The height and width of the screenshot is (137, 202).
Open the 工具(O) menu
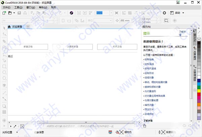(18, 7)
